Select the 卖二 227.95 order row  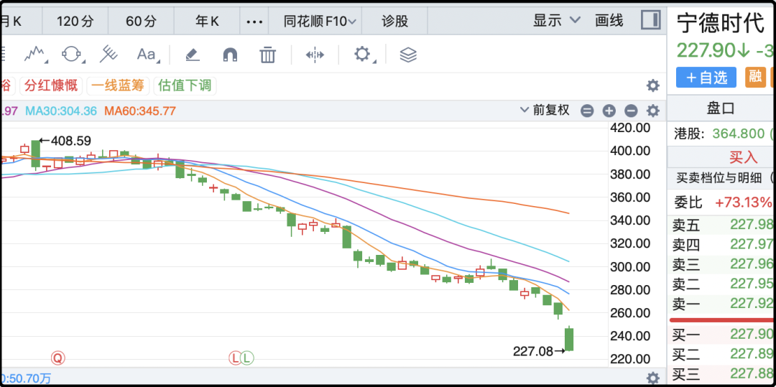tap(722, 284)
